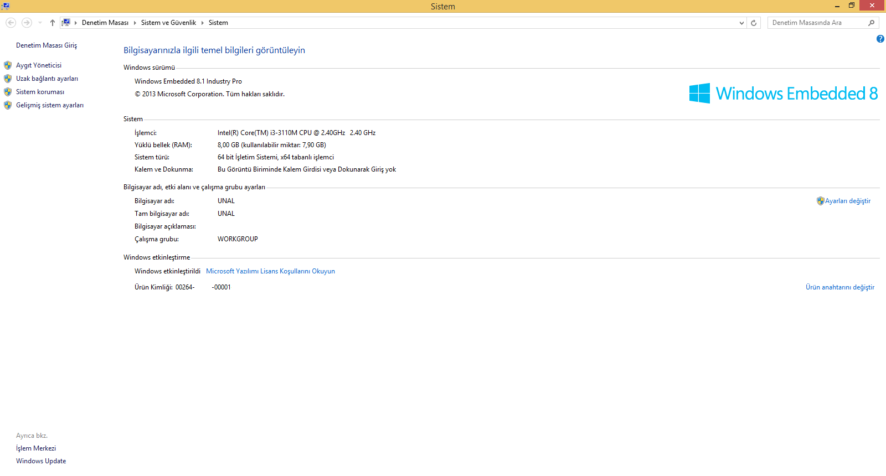Open the recent locations dropdown arrow
This screenshot has height=476, width=886.
pyautogui.click(x=40, y=23)
